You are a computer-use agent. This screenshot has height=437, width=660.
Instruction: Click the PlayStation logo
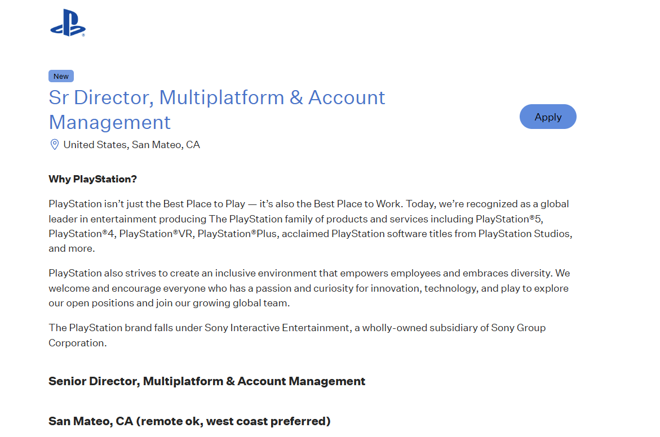tap(68, 23)
